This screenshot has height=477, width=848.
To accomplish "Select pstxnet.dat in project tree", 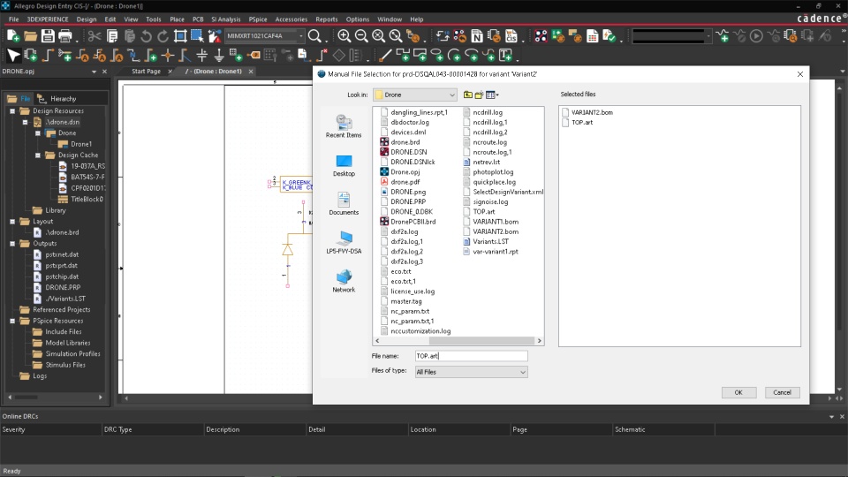I will pos(57,254).
